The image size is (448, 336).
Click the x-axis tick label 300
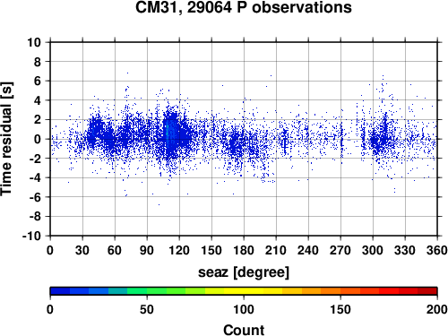(373, 250)
